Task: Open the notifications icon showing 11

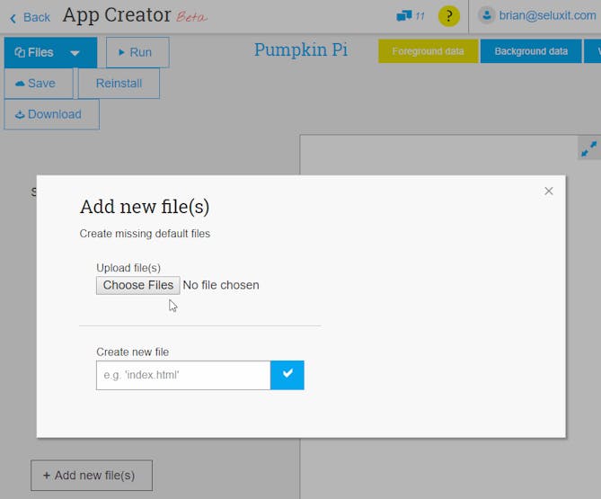Action: coord(411,16)
